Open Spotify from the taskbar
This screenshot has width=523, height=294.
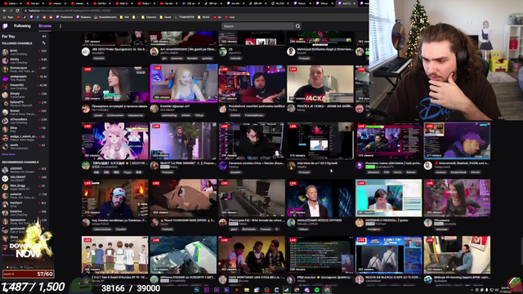coord(317,290)
